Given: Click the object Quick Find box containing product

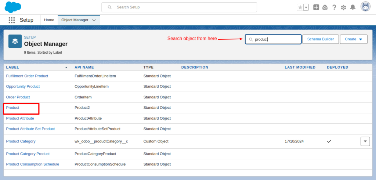Looking at the screenshot, I should (x=273, y=39).
